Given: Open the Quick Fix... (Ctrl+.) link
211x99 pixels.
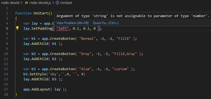Looking at the screenshot, I should (x=106, y=23).
